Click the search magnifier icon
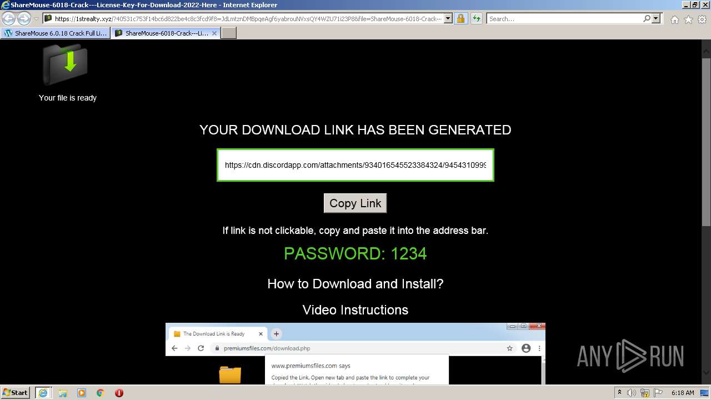Viewport: 711px width, 400px height. [647, 19]
